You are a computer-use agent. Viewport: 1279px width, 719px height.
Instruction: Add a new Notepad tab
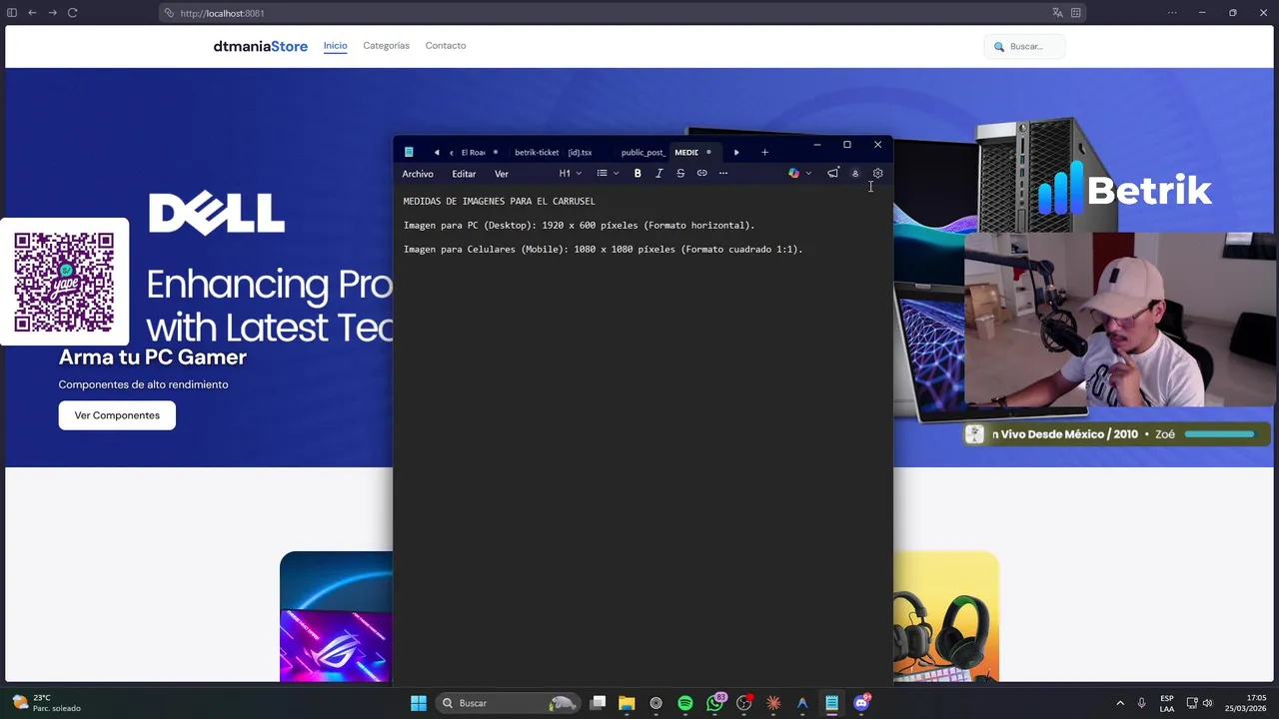pos(765,153)
